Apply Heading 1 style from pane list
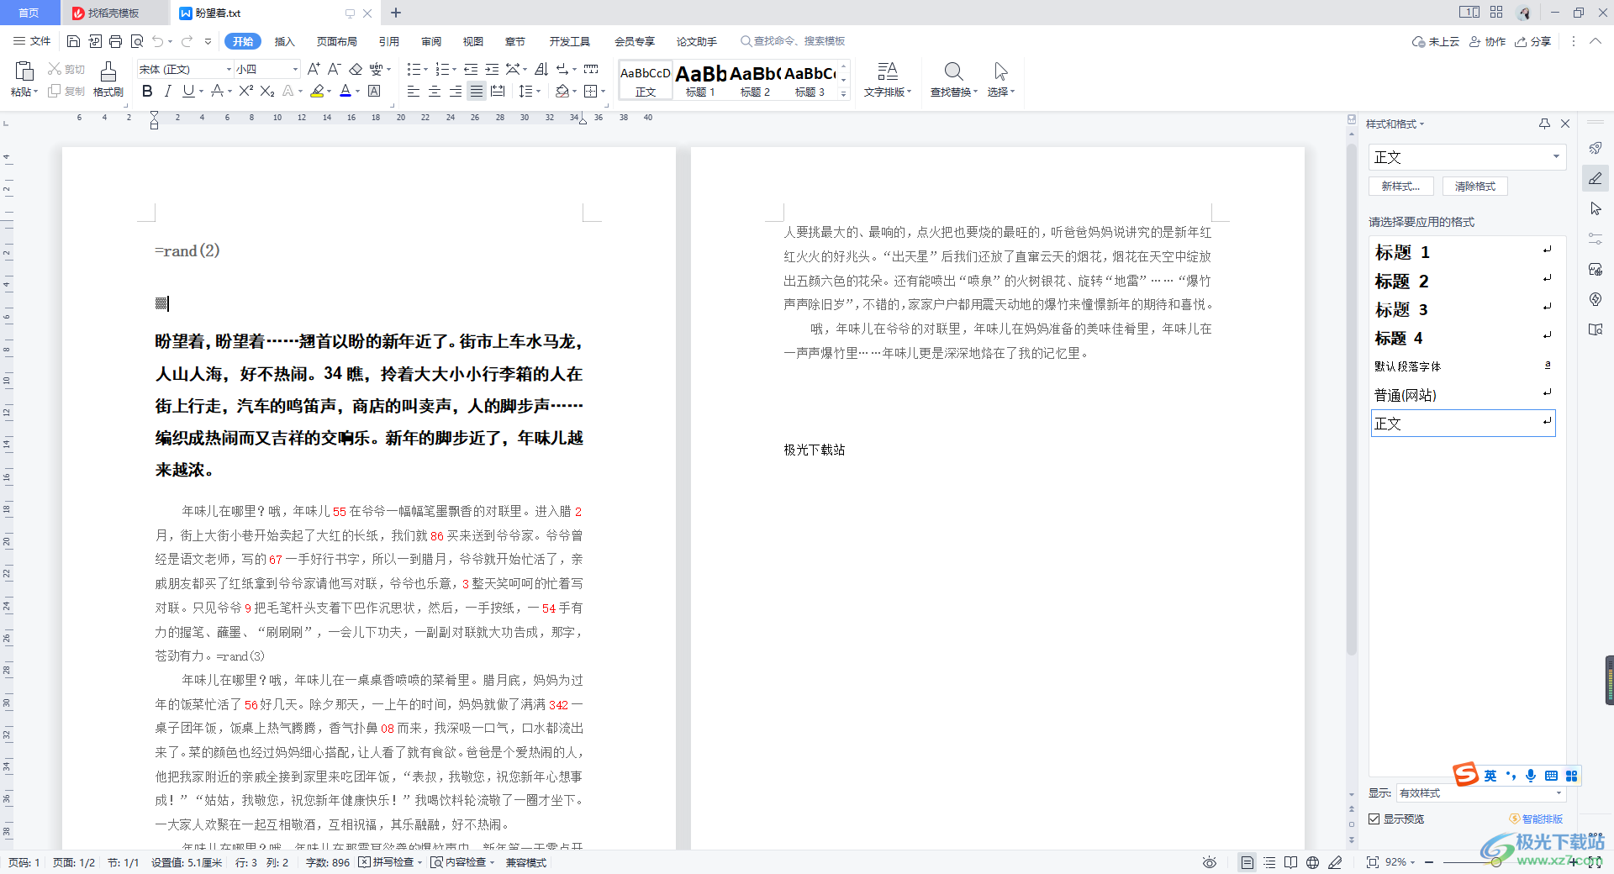This screenshot has height=874, width=1614. 1463,252
